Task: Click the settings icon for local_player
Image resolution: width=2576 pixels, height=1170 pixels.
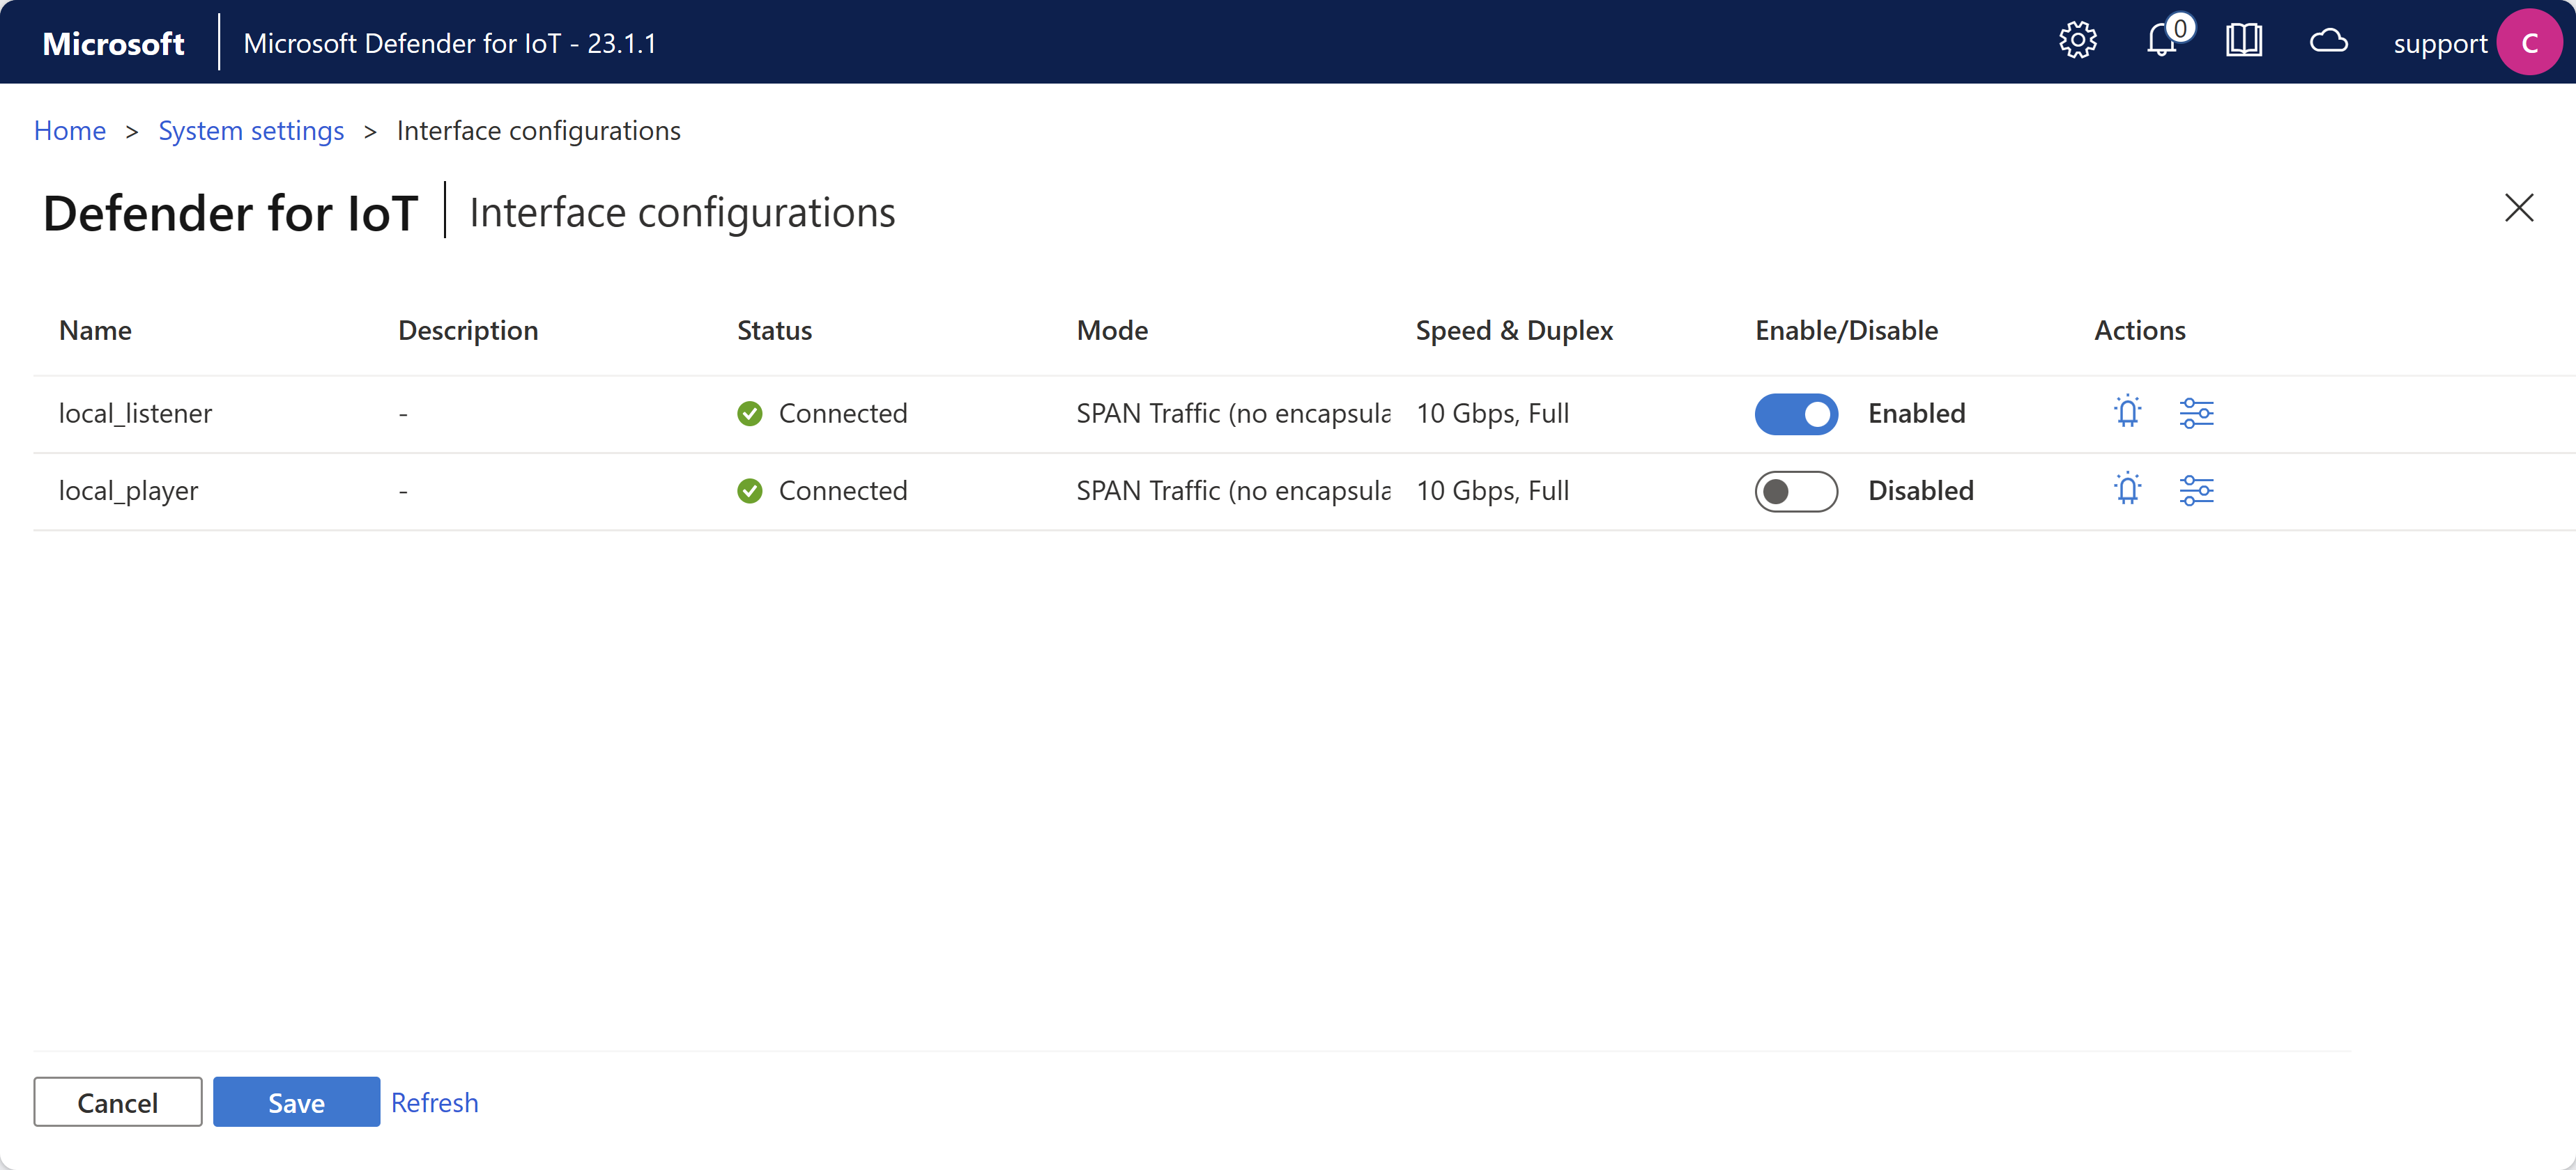Action: point(2197,489)
